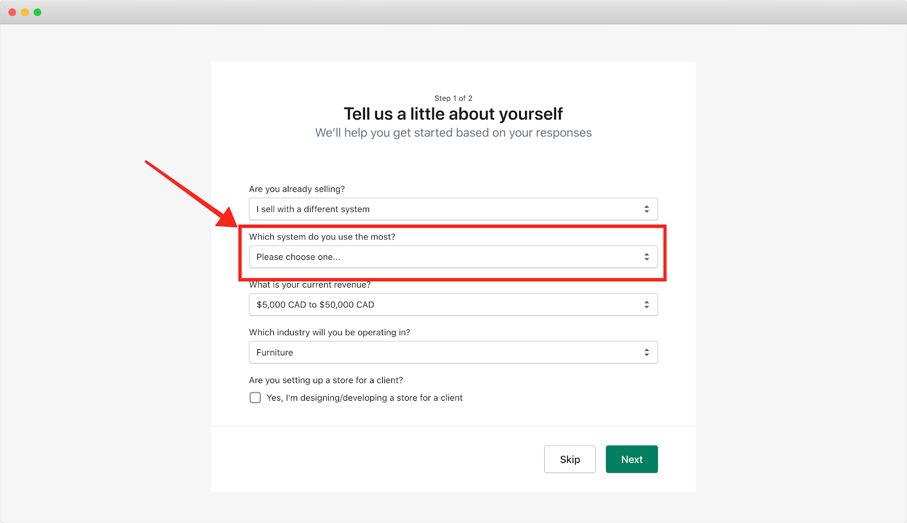Click the 'Tell us a little about yourself' heading
Screen dimensions: 907x523
[453, 114]
